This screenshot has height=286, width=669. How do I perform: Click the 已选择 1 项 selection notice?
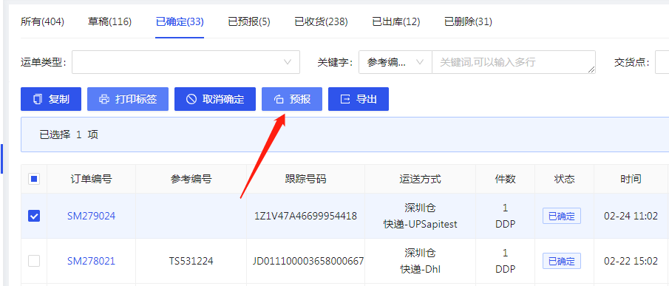[x=69, y=135]
